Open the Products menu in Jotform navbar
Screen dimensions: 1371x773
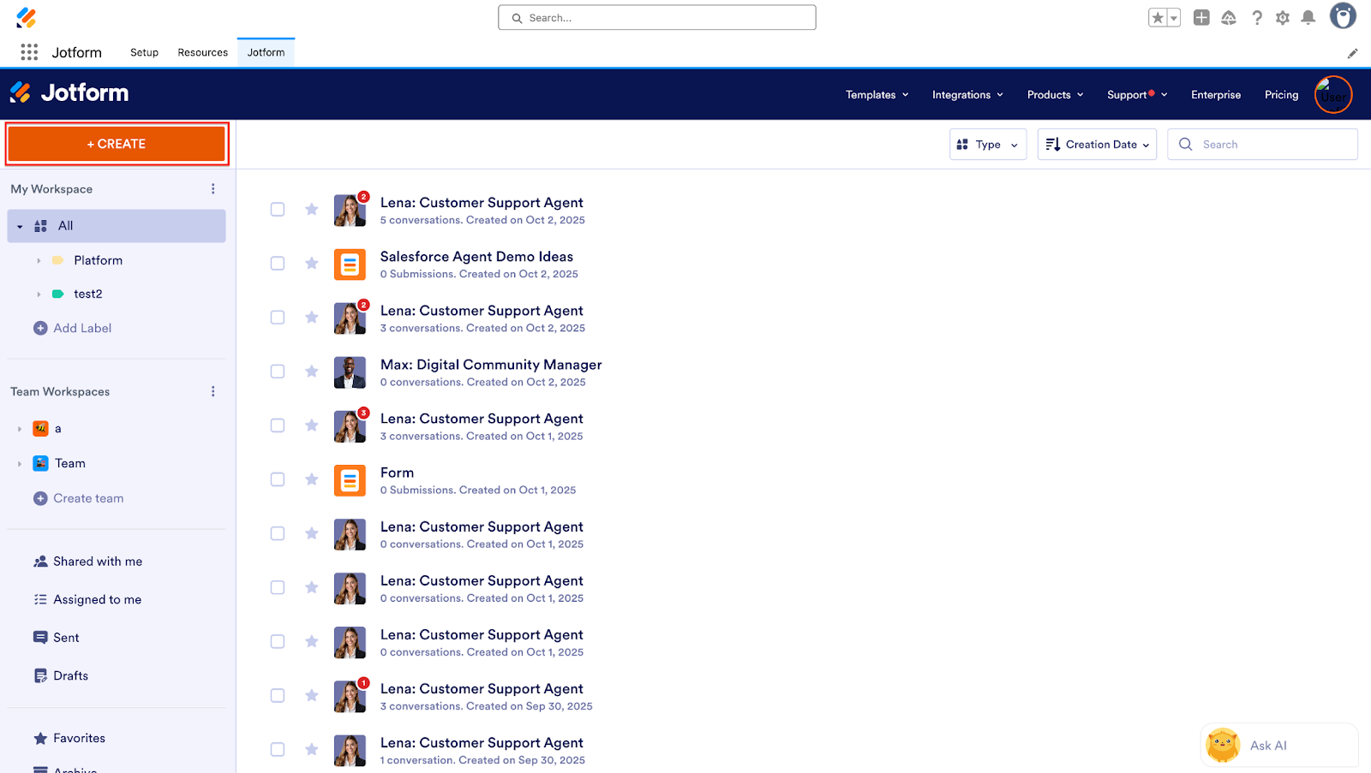pyautogui.click(x=1054, y=94)
